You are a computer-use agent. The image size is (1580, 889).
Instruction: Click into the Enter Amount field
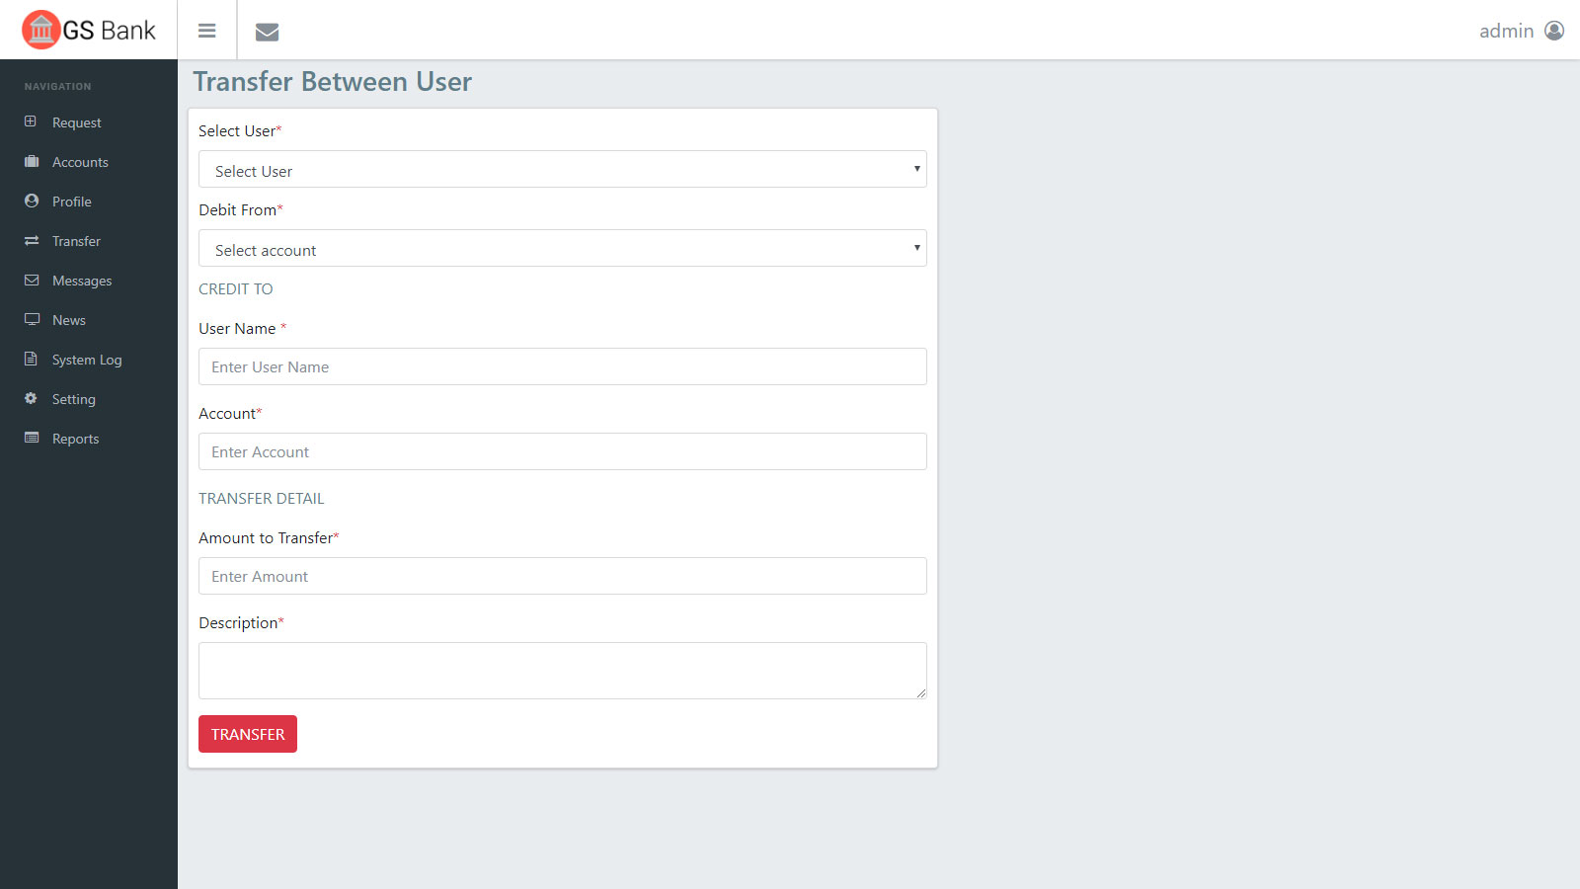[x=562, y=576]
